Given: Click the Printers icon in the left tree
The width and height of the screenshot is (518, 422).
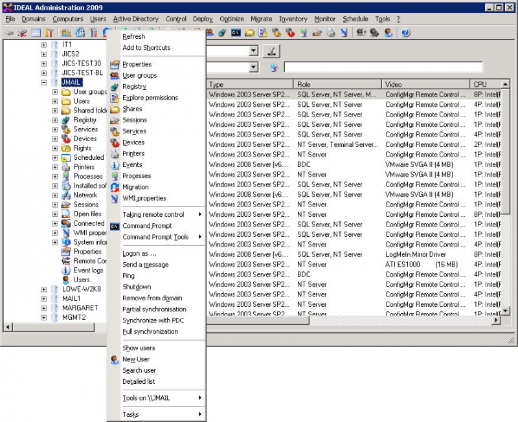Looking at the screenshot, I should [x=66, y=167].
